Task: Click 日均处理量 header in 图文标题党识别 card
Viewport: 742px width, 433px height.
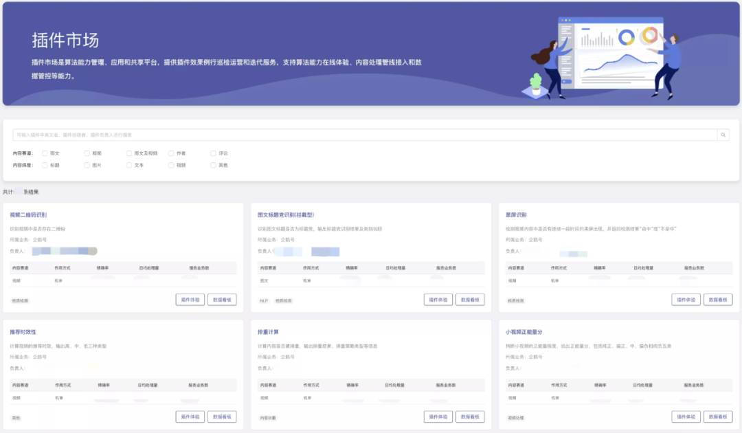Action: (395, 268)
